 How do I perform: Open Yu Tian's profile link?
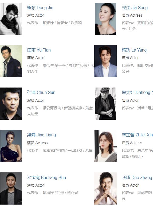tap(39, 50)
